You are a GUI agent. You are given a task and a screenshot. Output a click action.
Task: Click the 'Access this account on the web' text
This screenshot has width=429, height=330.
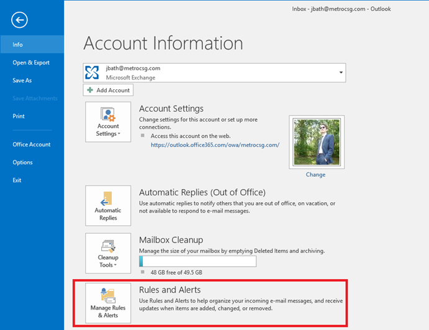tap(191, 136)
